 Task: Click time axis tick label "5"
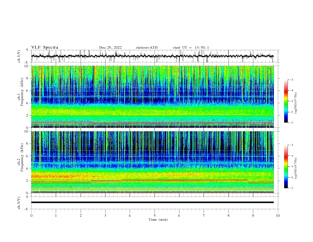155,216
